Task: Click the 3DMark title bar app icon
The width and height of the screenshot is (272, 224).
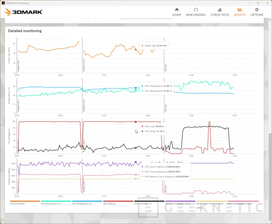Action: click(x=4, y=3)
